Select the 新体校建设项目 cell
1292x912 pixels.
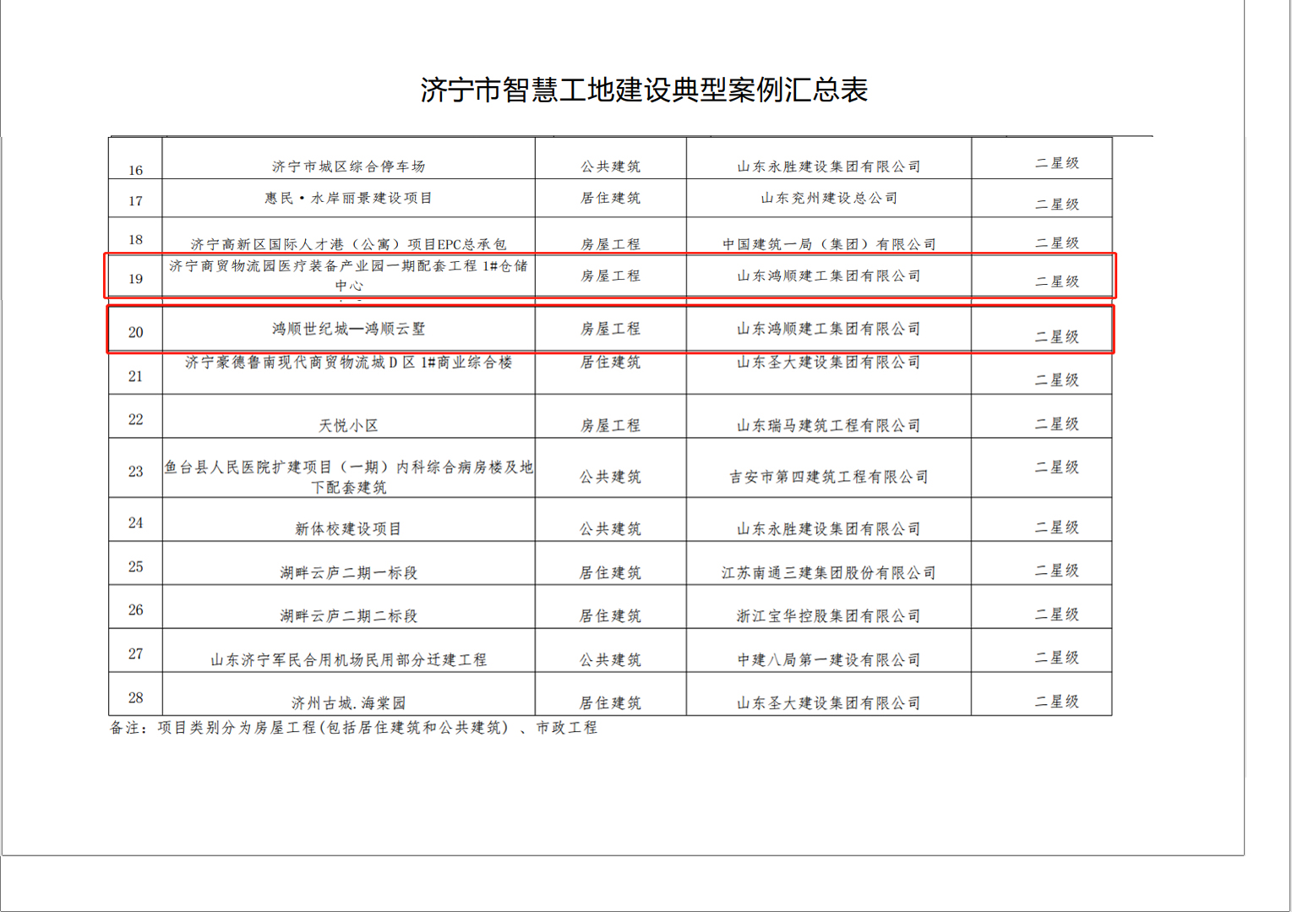(x=348, y=529)
